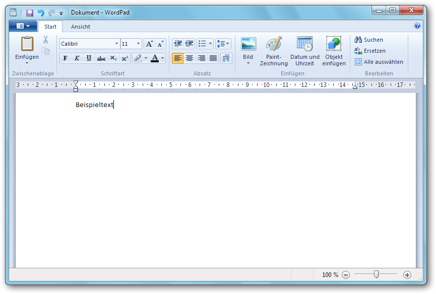Viewport: 436px width, 294px height.
Task: Center align text
Action: pos(190,58)
